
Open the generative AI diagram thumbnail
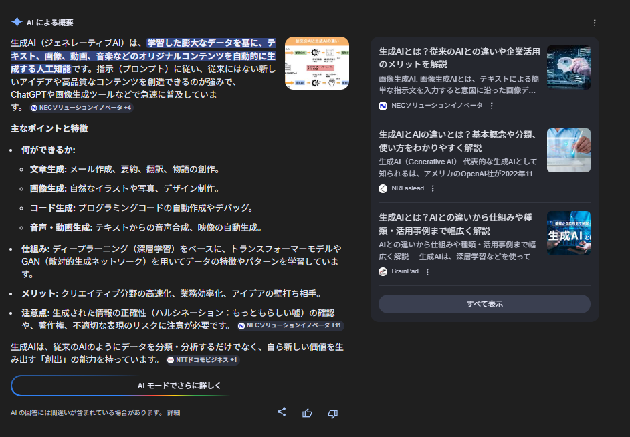pyautogui.click(x=316, y=63)
